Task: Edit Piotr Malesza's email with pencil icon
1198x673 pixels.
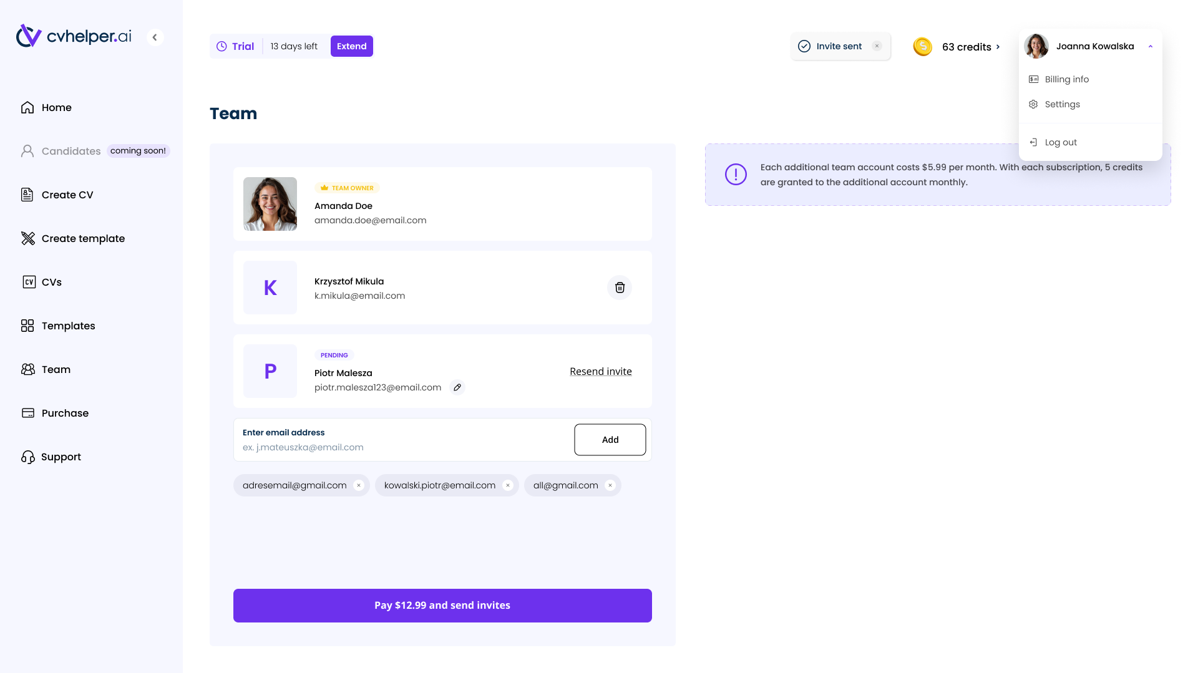Action: [x=457, y=387]
